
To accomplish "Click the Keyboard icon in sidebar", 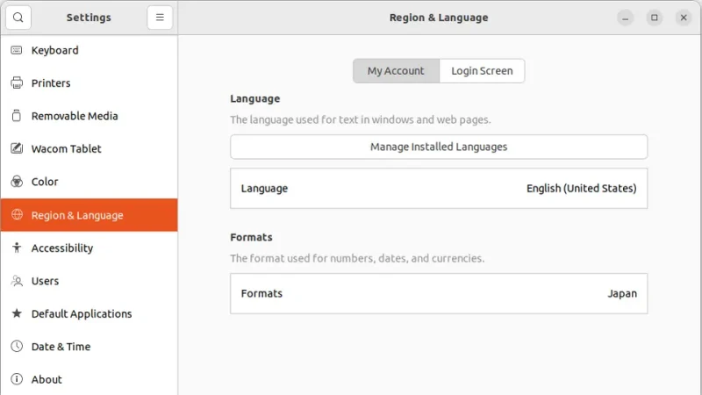I will tap(17, 50).
